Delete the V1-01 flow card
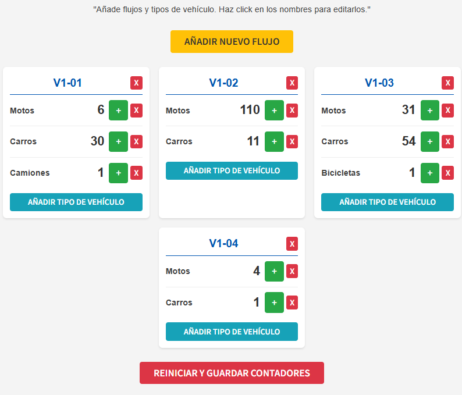This screenshot has height=395, width=462. tap(136, 83)
